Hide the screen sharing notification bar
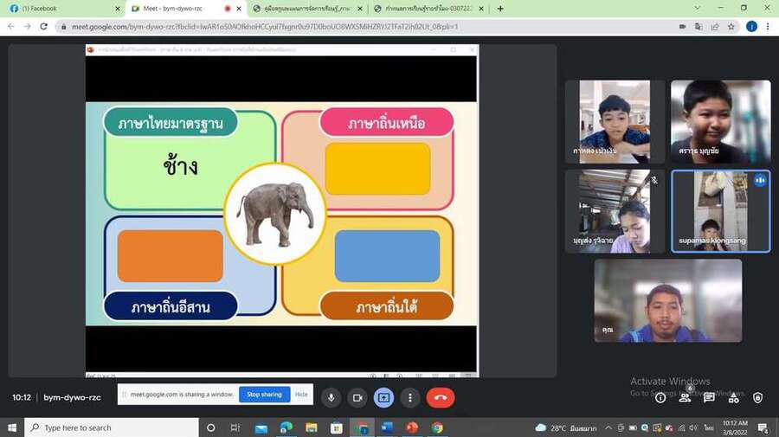This screenshot has height=437, width=779. pyautogui.click(x=301, y=395)
